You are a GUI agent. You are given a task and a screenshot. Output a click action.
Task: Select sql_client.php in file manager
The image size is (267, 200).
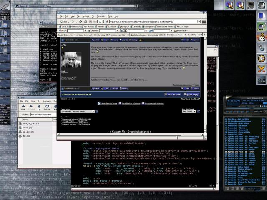[28, 132]
